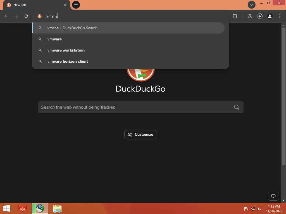Minimize the browser window

pos(261,3)
